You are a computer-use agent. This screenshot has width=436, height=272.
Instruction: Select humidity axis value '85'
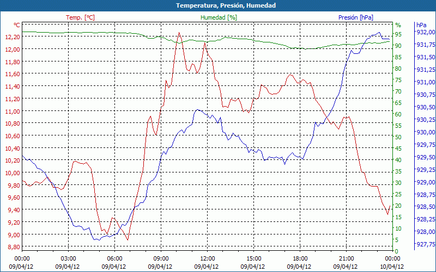[x=398, y=57]
